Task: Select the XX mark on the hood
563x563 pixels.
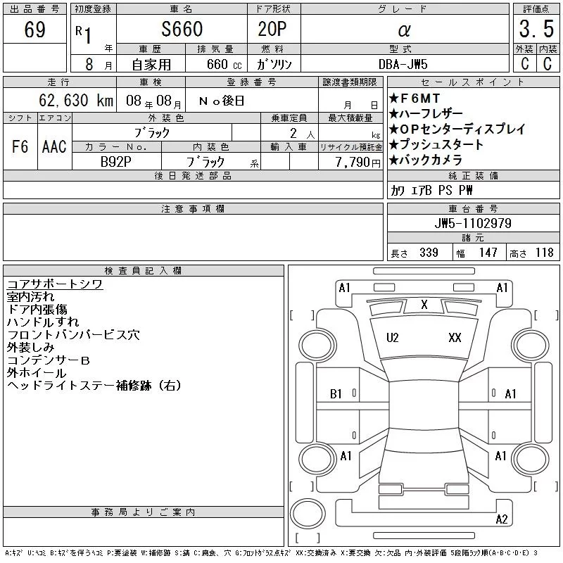Action: coord(455,338)
